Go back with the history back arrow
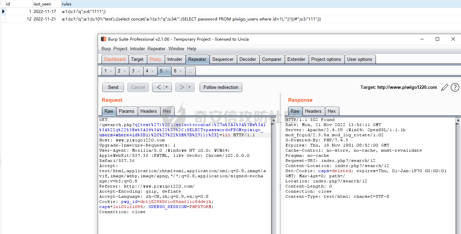The image size is (461, 234). pos(159,87)
